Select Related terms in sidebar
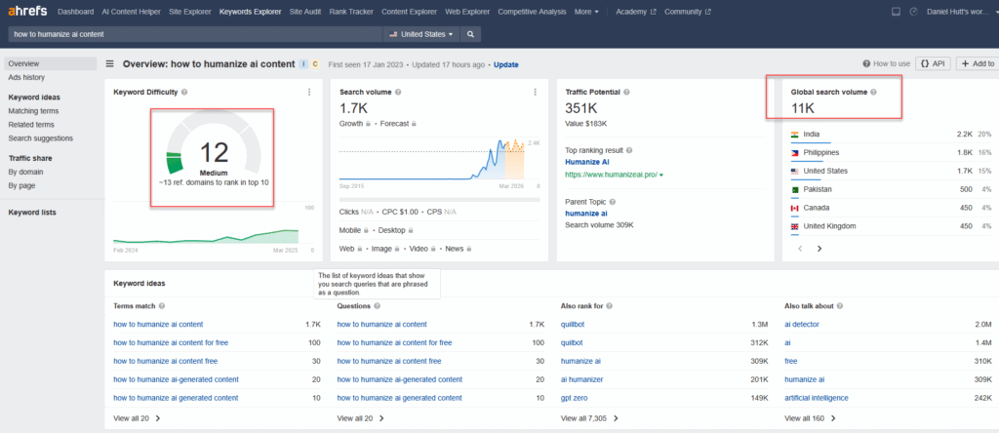 (x=31, y=125)
